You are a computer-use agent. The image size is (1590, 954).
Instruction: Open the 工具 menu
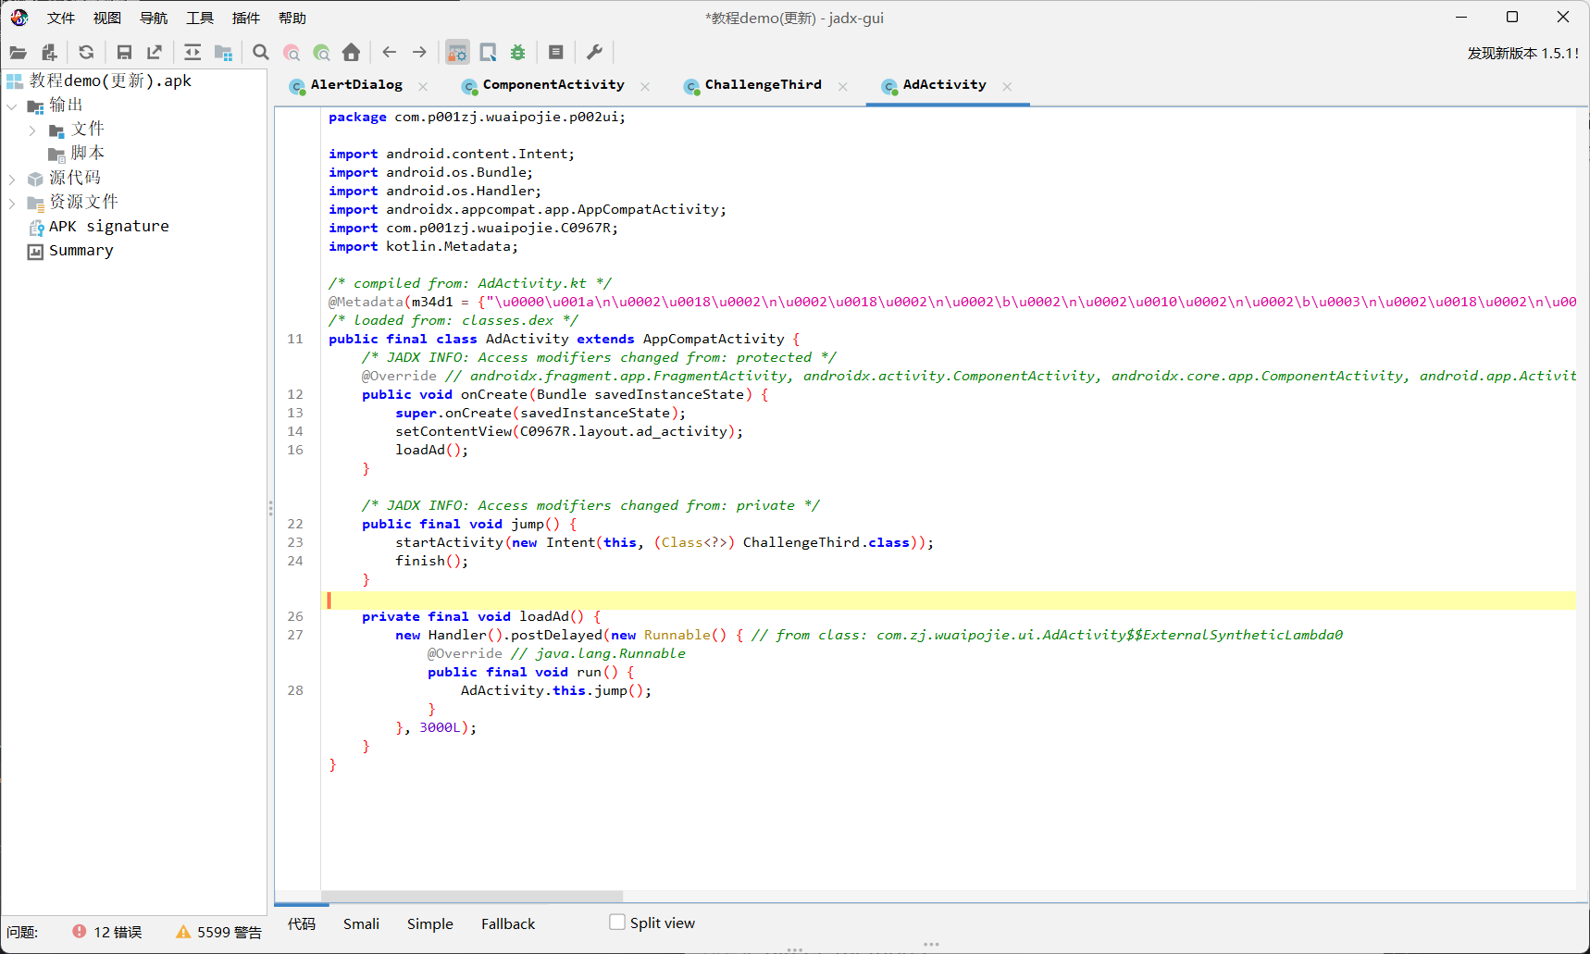pos(200,18)
